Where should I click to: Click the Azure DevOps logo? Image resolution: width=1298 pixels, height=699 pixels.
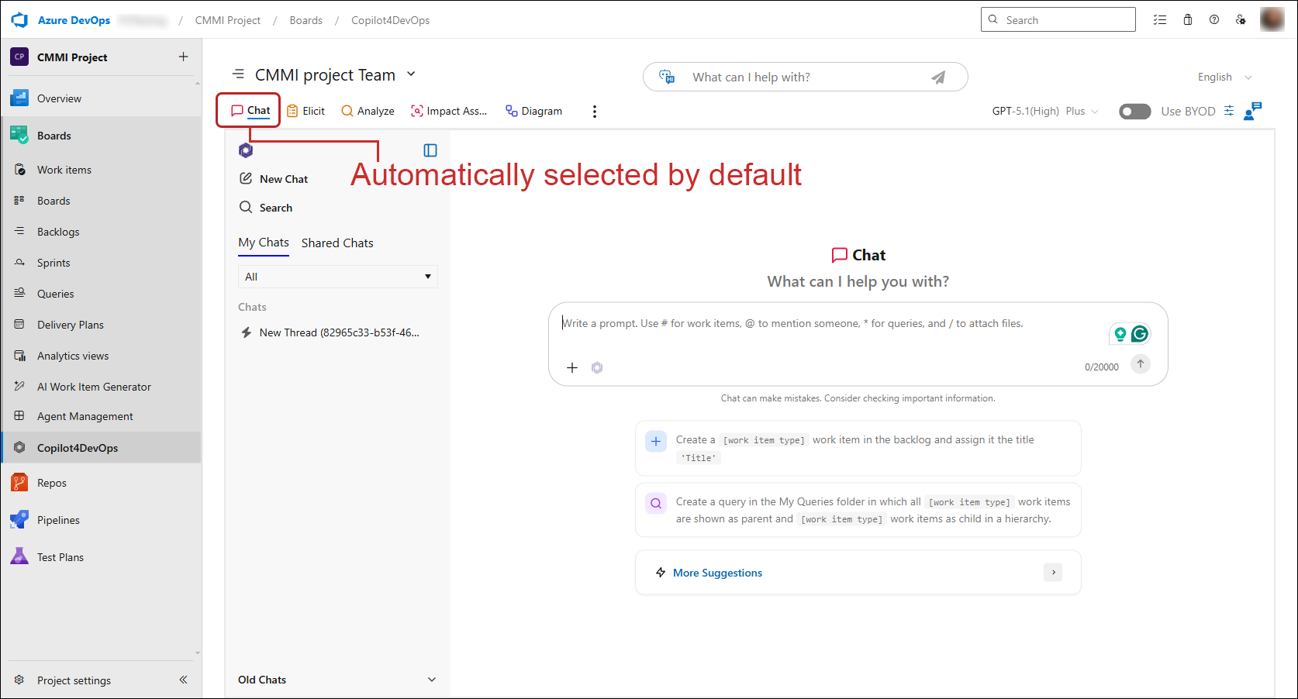[20, 20]
